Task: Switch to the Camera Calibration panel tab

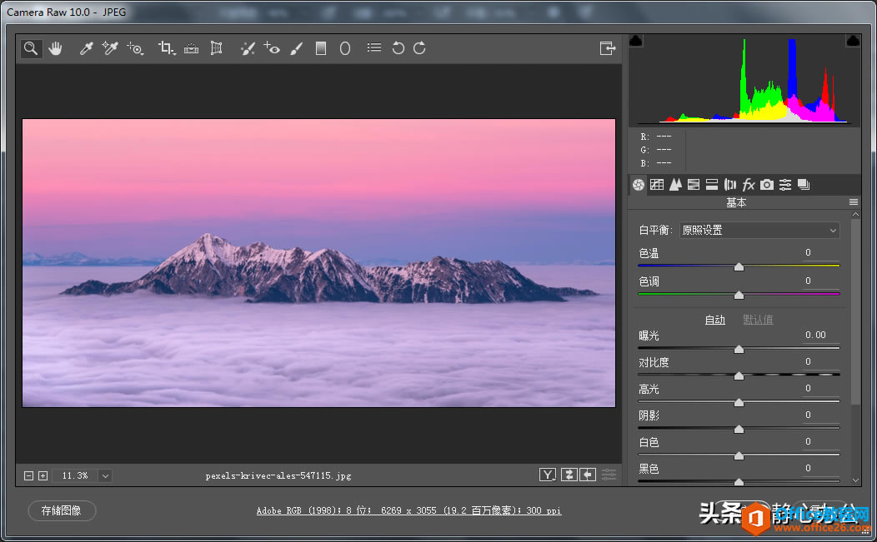Action: (x=767, y=184)
